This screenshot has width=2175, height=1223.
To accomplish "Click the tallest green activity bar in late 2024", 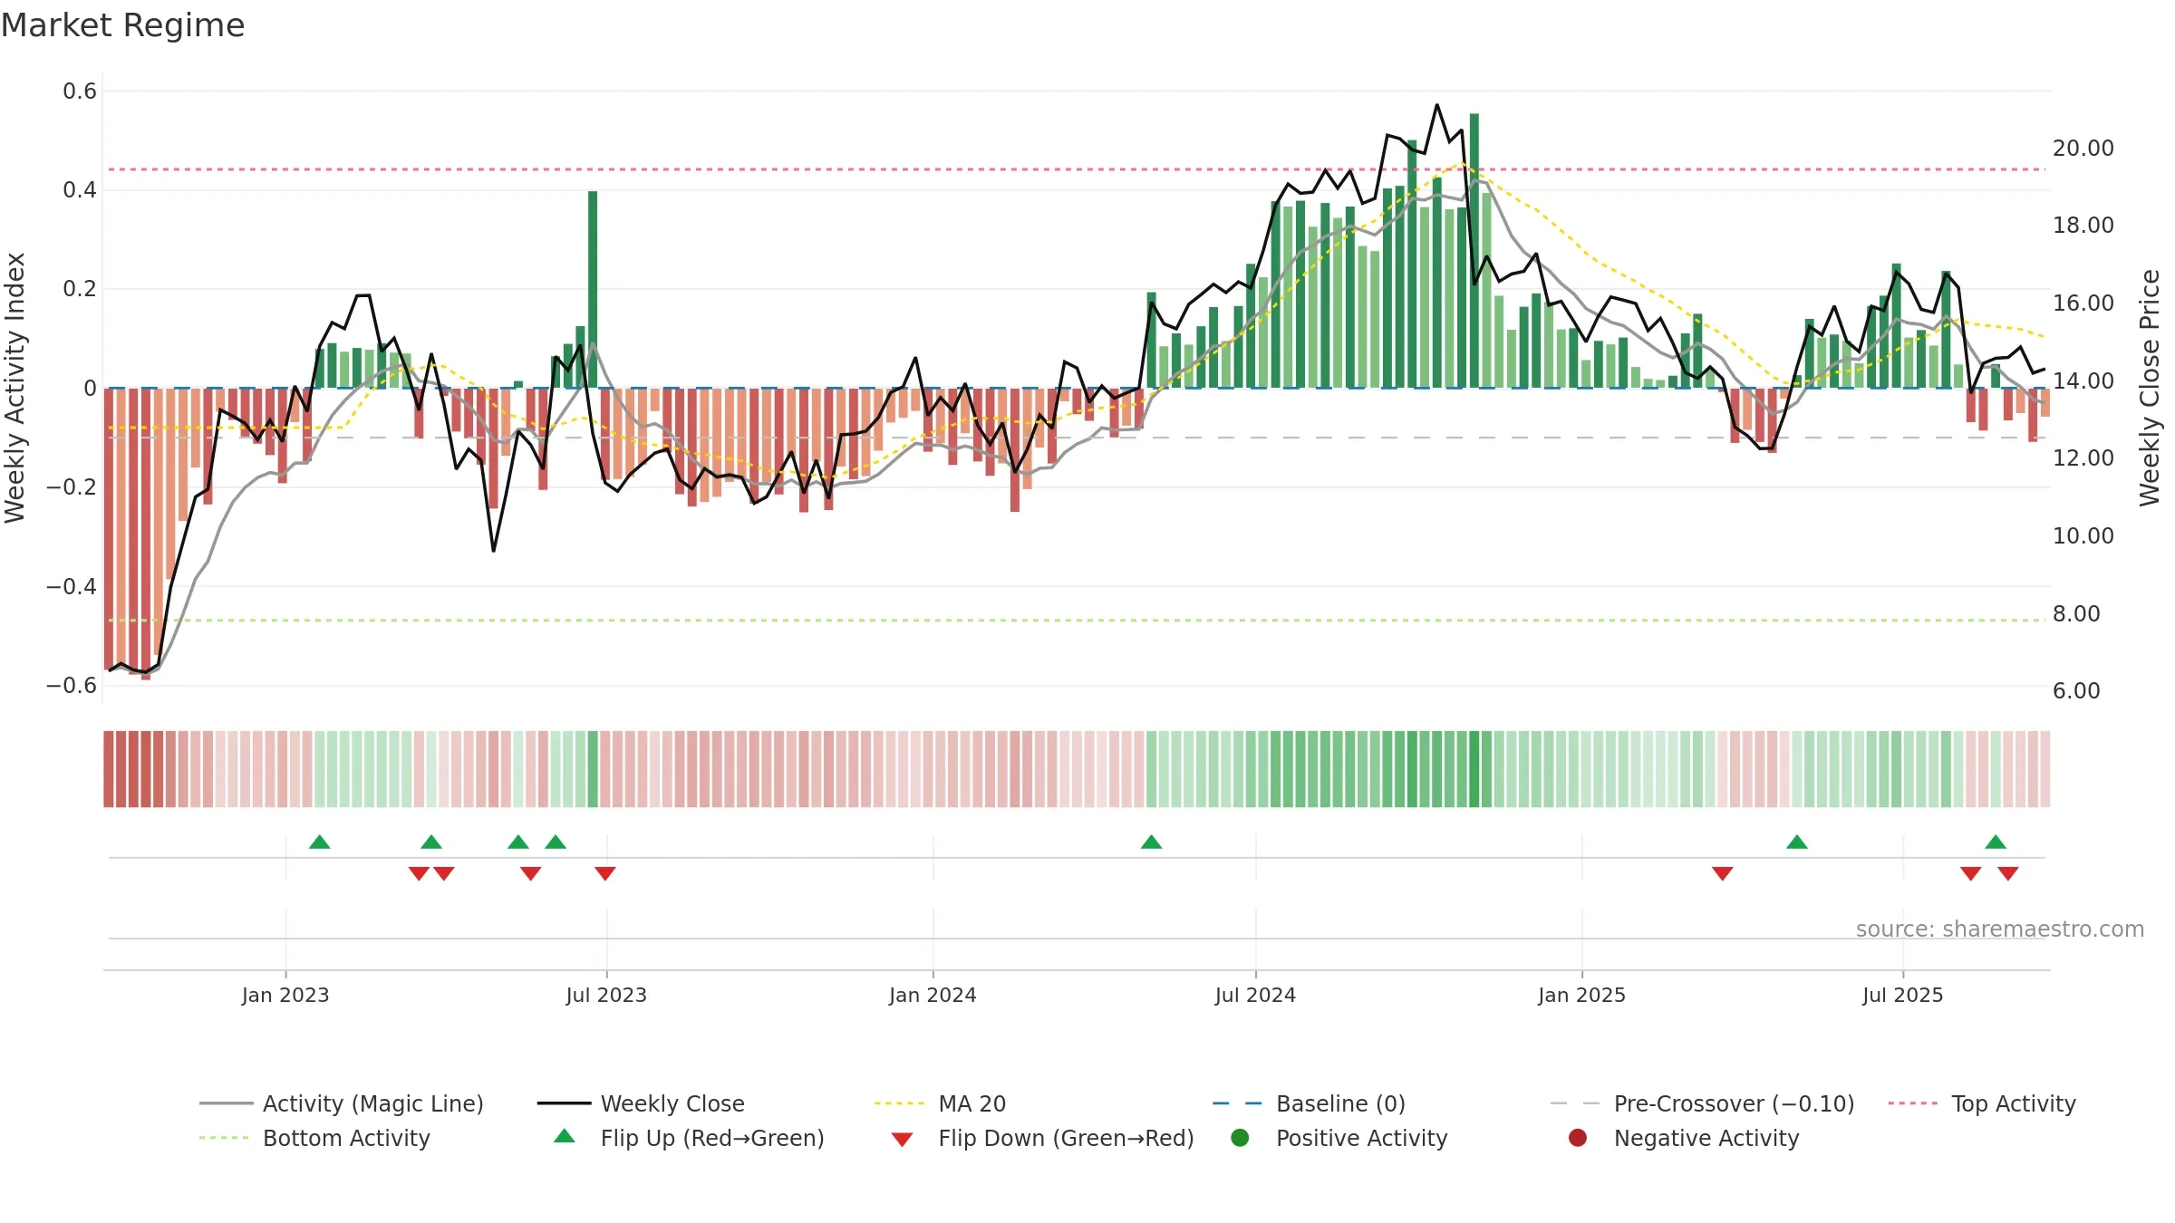I will point(1474,251).
